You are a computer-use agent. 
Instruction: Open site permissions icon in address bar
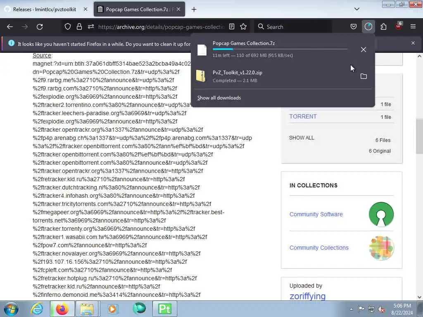click(x=91, y=26)
